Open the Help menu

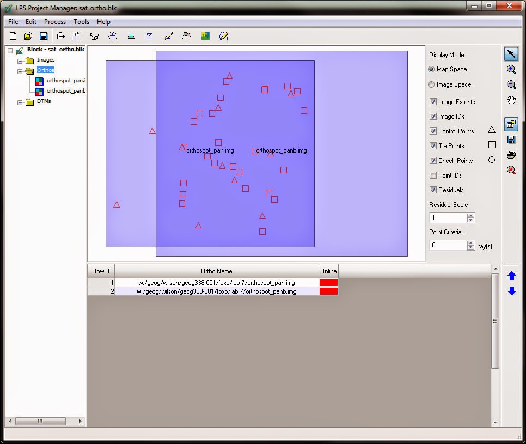coord(103,22)
